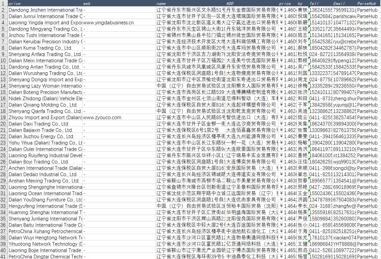Select cell Dandong Jinzhen International Trade

[45, 10]
